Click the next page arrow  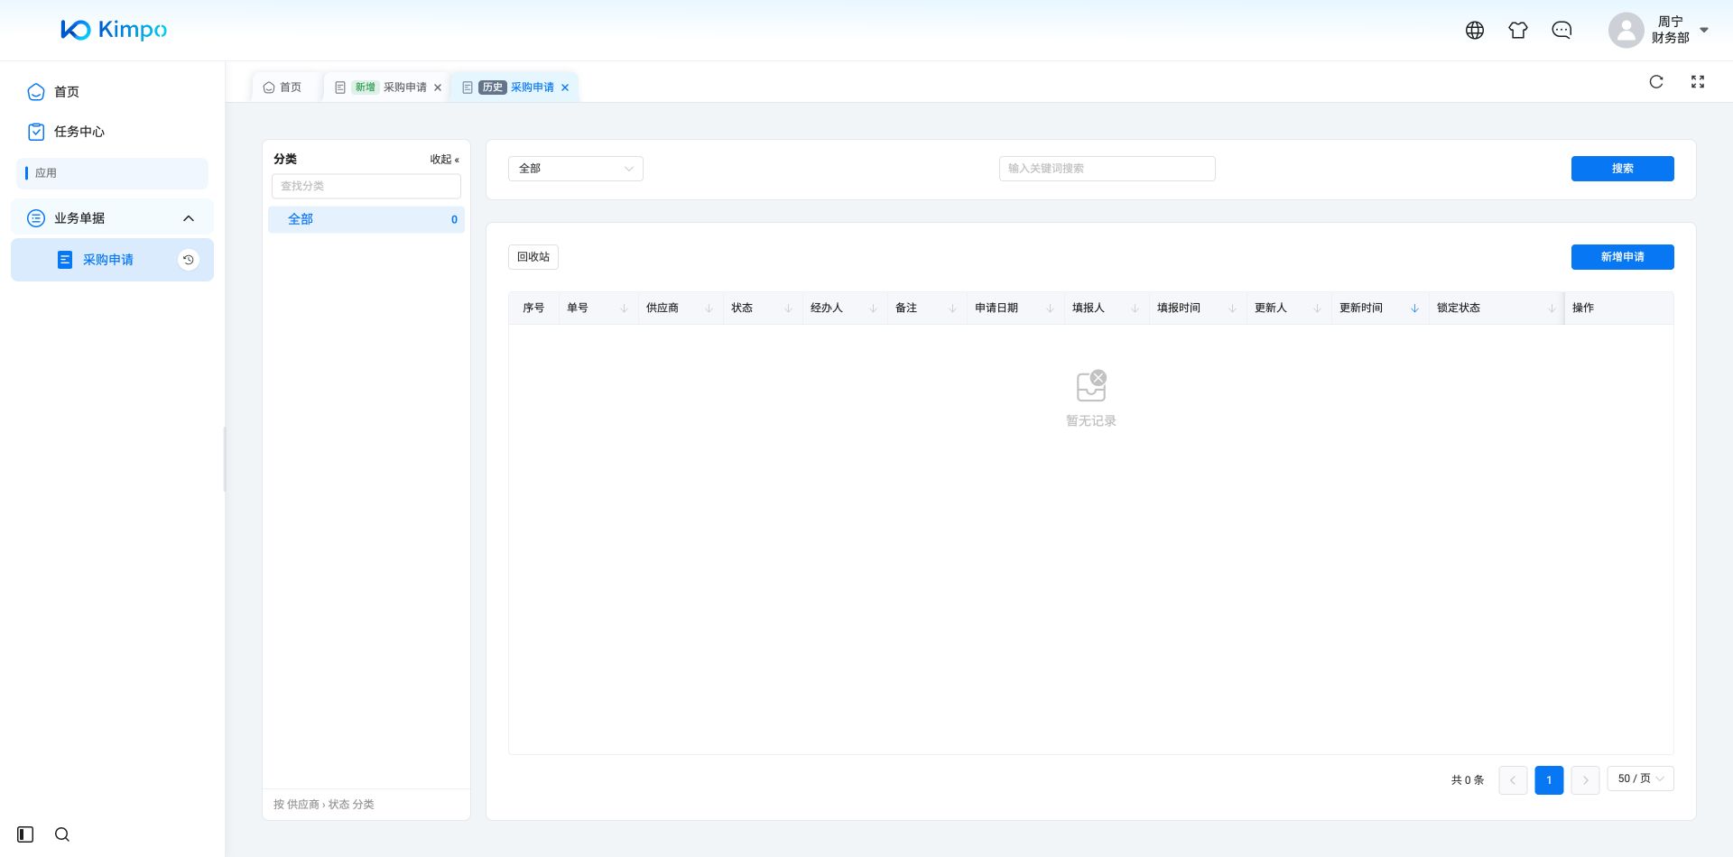click(x=1585, y=780)
